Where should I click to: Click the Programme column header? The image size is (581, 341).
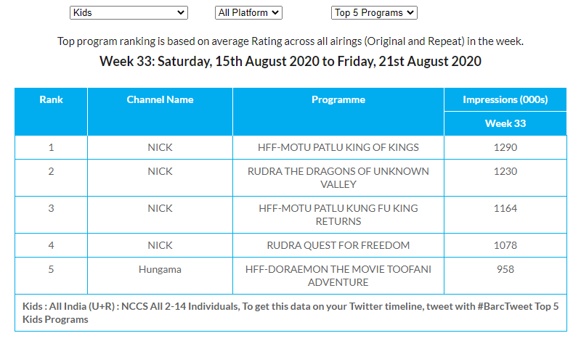(x=338, y=99)
